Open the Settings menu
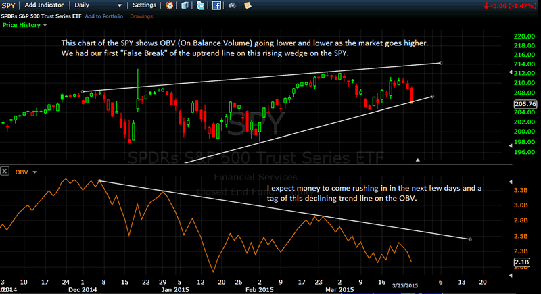The height and width of the screenshot is (294, 541). click(x=144, y=5)
